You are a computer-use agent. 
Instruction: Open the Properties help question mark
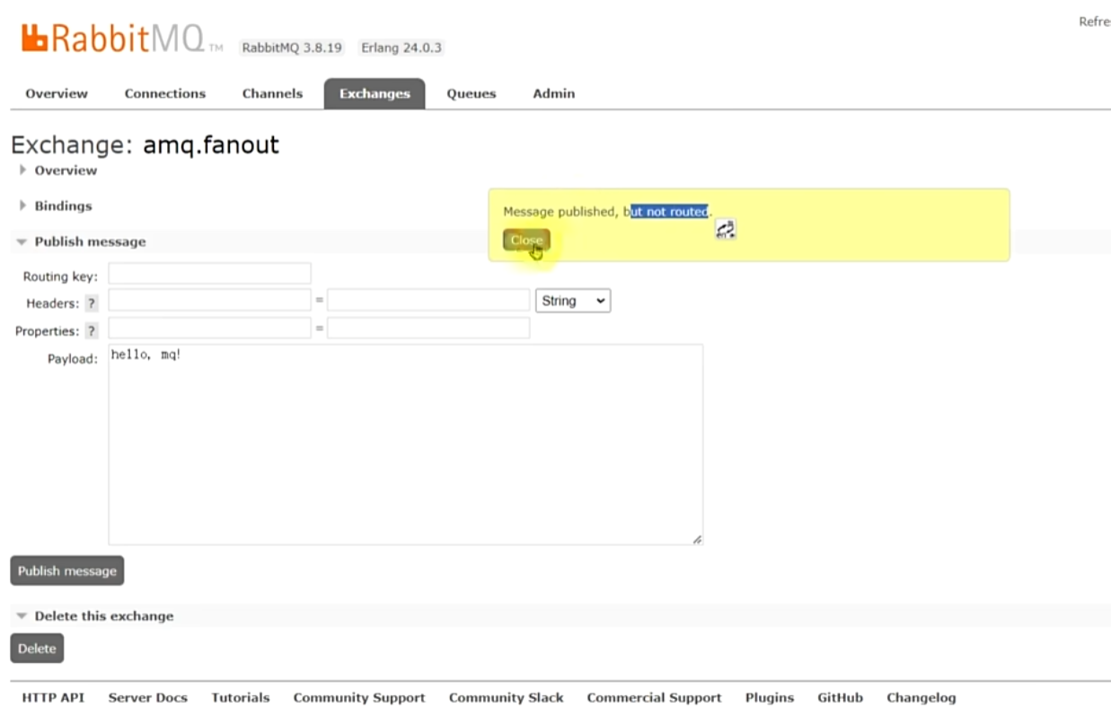tap(91, 331)
